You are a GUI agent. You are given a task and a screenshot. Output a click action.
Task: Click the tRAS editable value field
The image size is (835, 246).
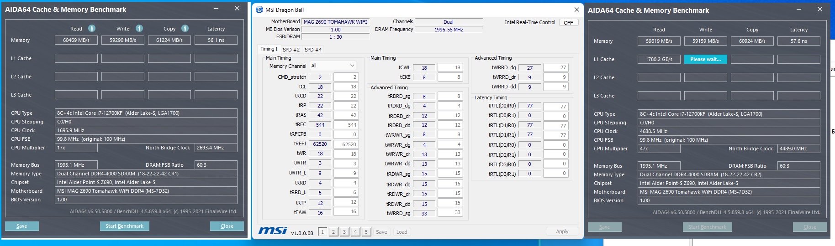tap(346, 115)
